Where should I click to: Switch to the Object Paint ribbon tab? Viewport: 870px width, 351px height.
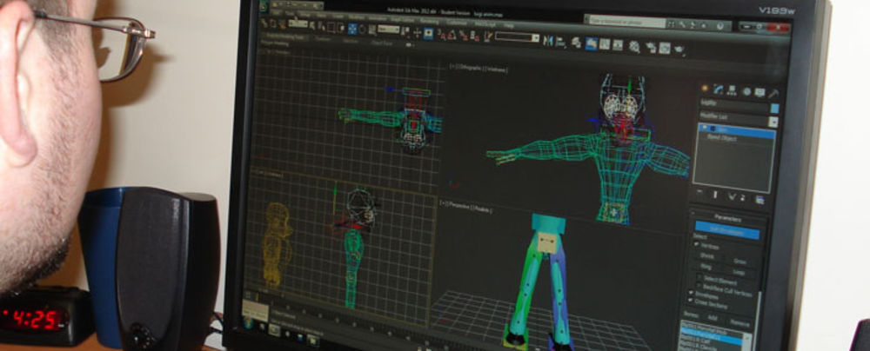coord(380,43)
